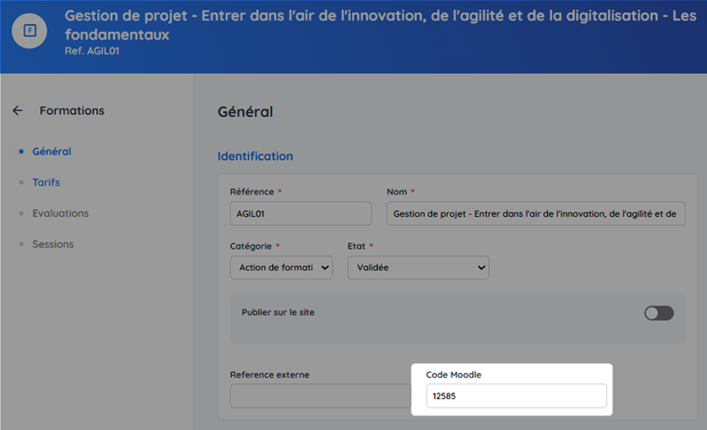The width and height of the screenshot is (707, 430).
Task: Switch to the Sessions section
Action: click(x=52, y=244)
